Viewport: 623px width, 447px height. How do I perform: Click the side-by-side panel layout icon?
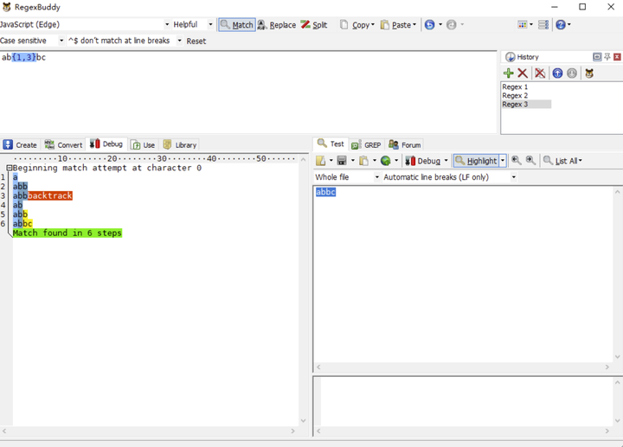click(543, 24)
